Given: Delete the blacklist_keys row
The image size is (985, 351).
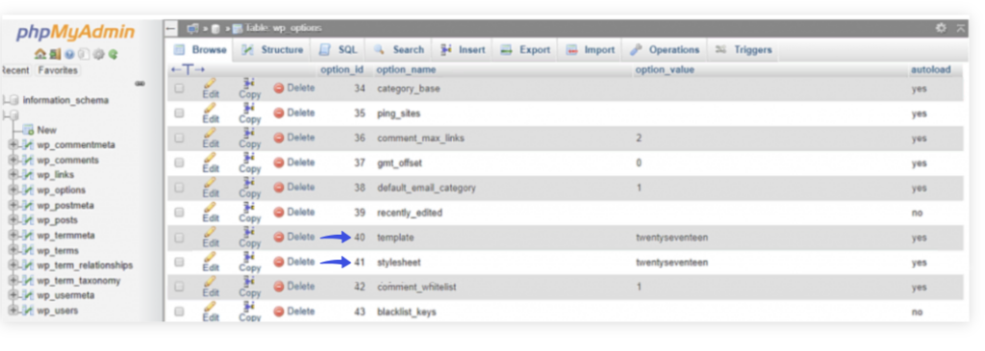Looking at the screenshot, I should tap(294, 312).
